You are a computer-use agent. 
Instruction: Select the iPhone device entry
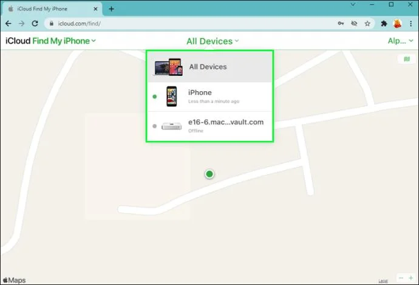click(x=209, y=97)
